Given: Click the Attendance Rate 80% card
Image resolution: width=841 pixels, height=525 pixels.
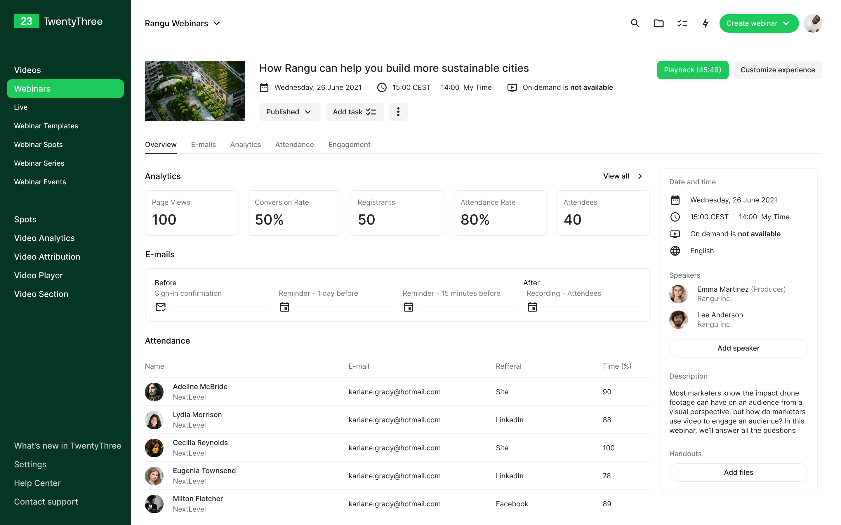Looking at the screenshot, I should [500, 213].
